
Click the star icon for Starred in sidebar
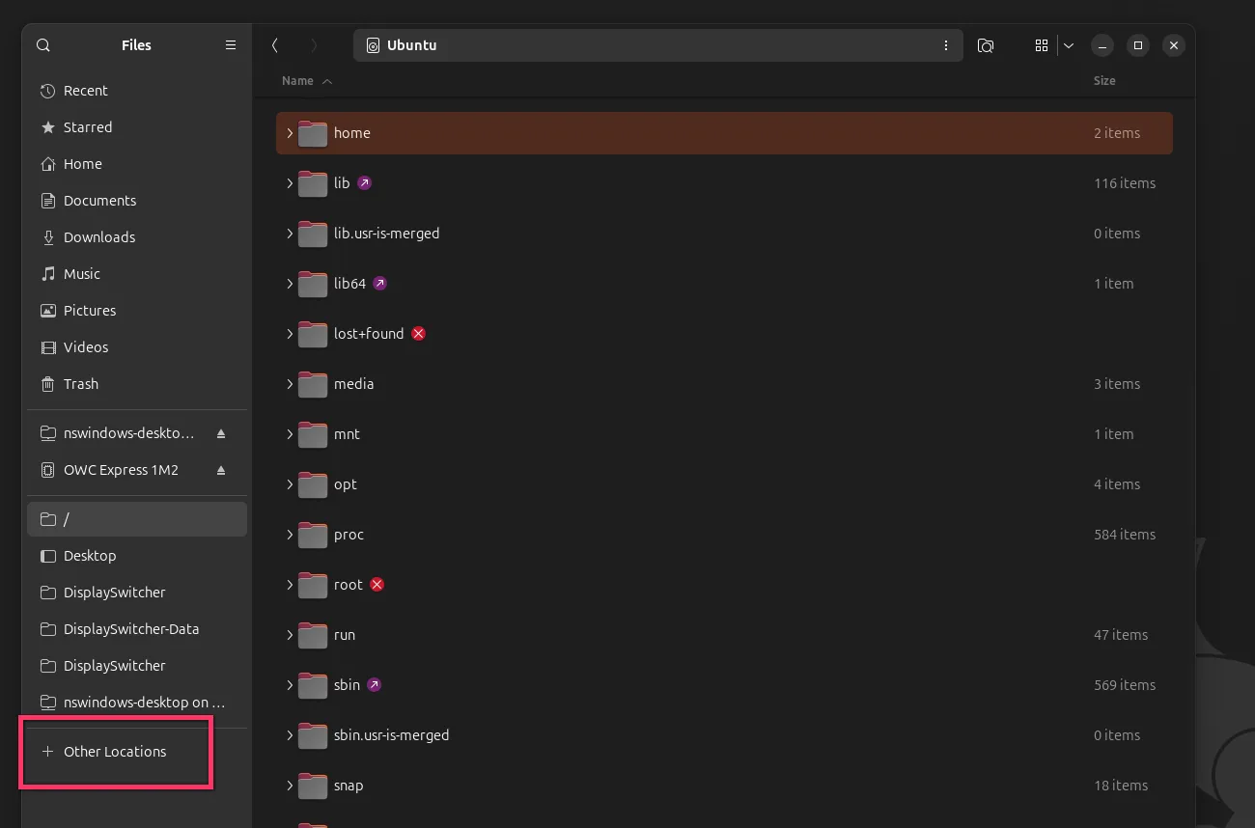[x=48, y=127]
